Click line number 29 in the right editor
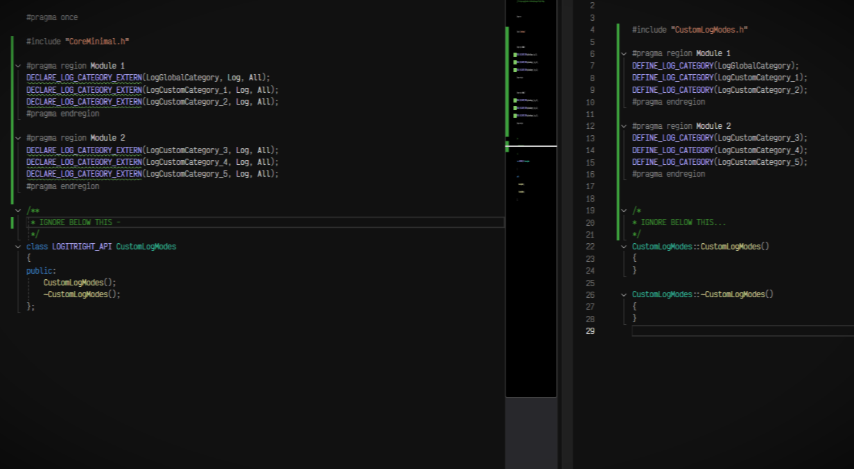 tap(590, 330)
